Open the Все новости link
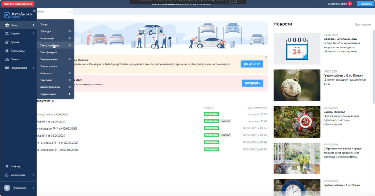The image size is (375, 196). [x=363, y=25]
